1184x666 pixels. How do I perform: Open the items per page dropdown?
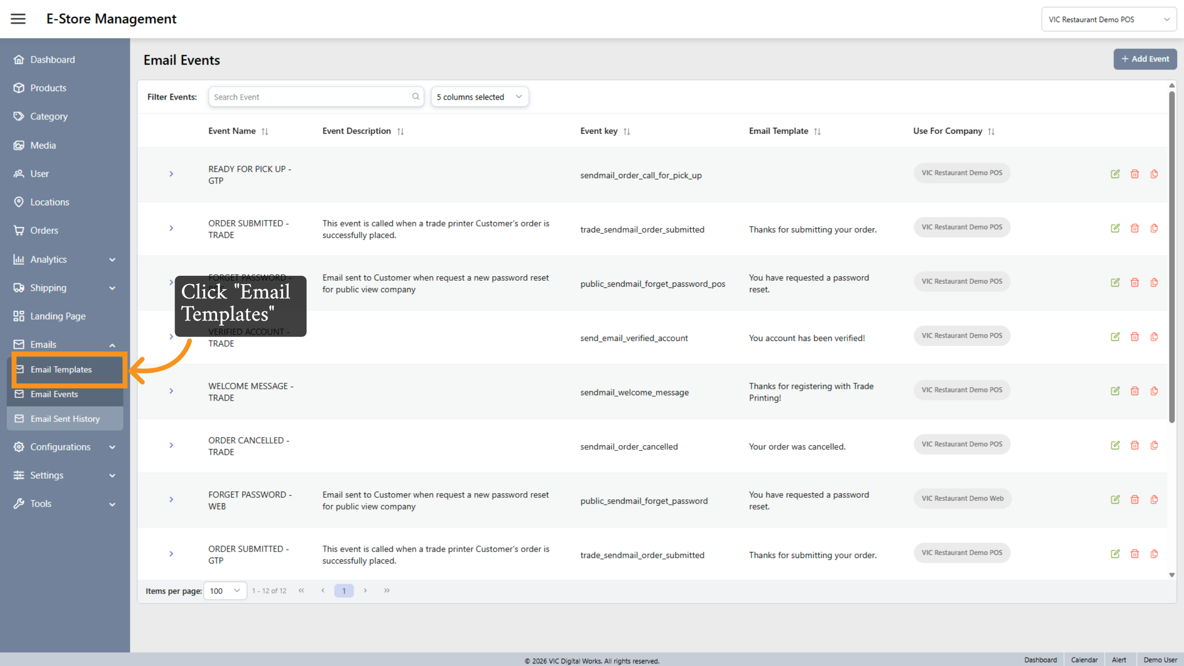pyautogui.click(x=225, y=591)
